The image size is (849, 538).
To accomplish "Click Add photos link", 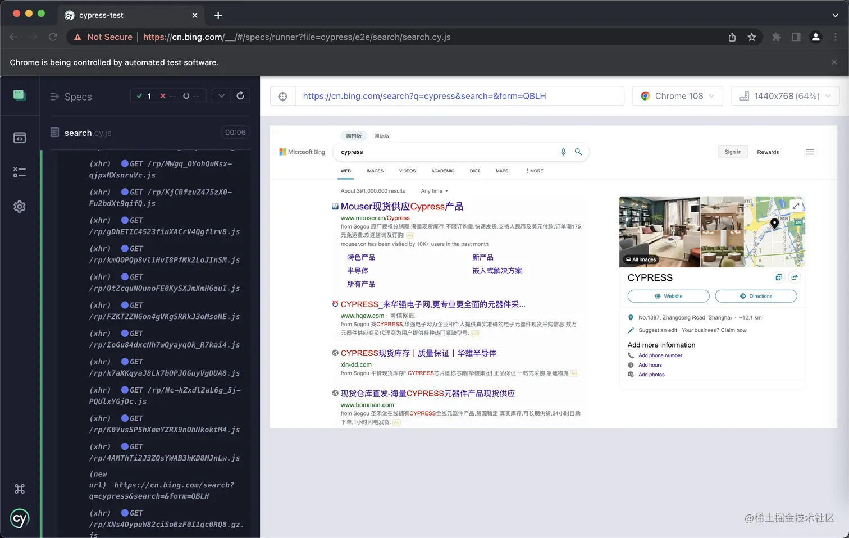I will 651,375.
